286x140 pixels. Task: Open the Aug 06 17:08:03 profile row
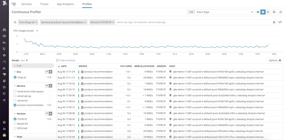pyautogui.click(x=170, y=131)
